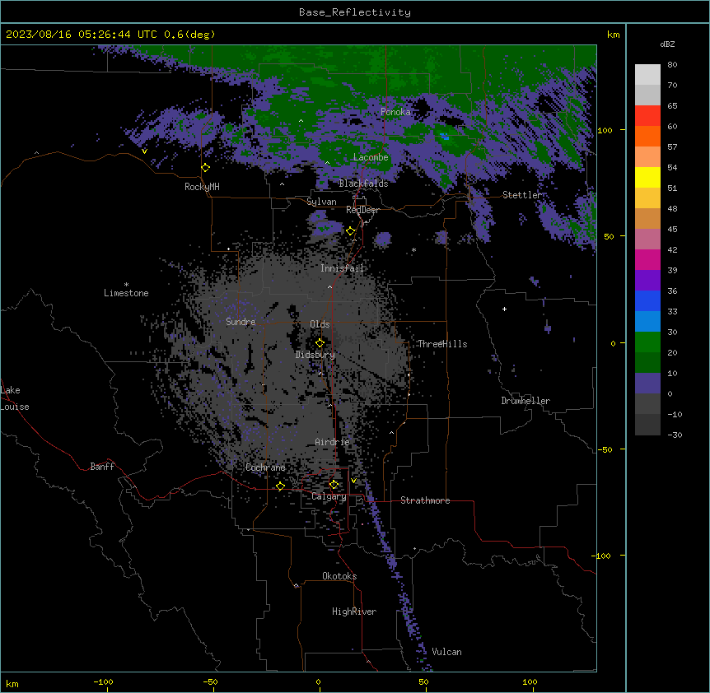
Task: Click the yellow diamond marker above Calgary label
Action: pos(334,485)
